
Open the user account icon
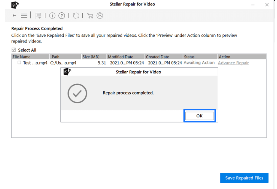click(x=100, y=16)
